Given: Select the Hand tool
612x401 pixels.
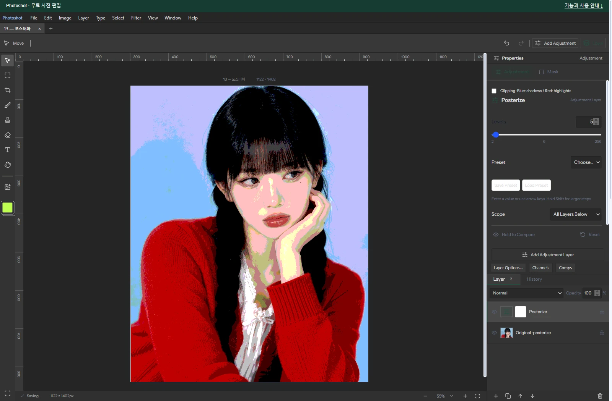Looking at the screenshot, I should (x=7, y=165).
